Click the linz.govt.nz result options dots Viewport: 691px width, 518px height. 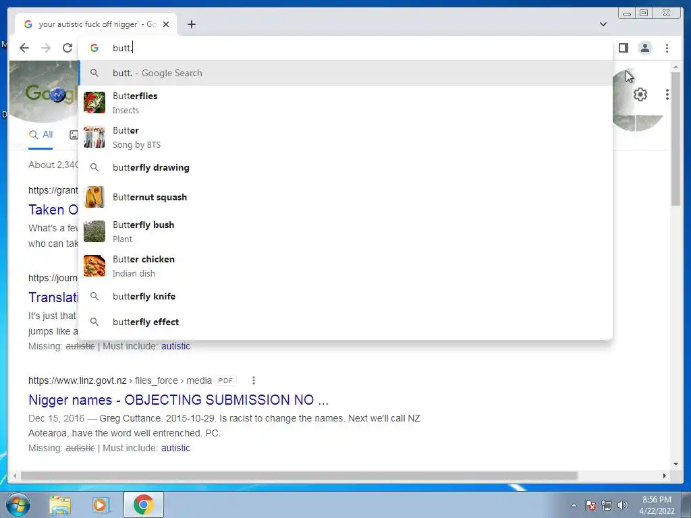pos(254,380)
